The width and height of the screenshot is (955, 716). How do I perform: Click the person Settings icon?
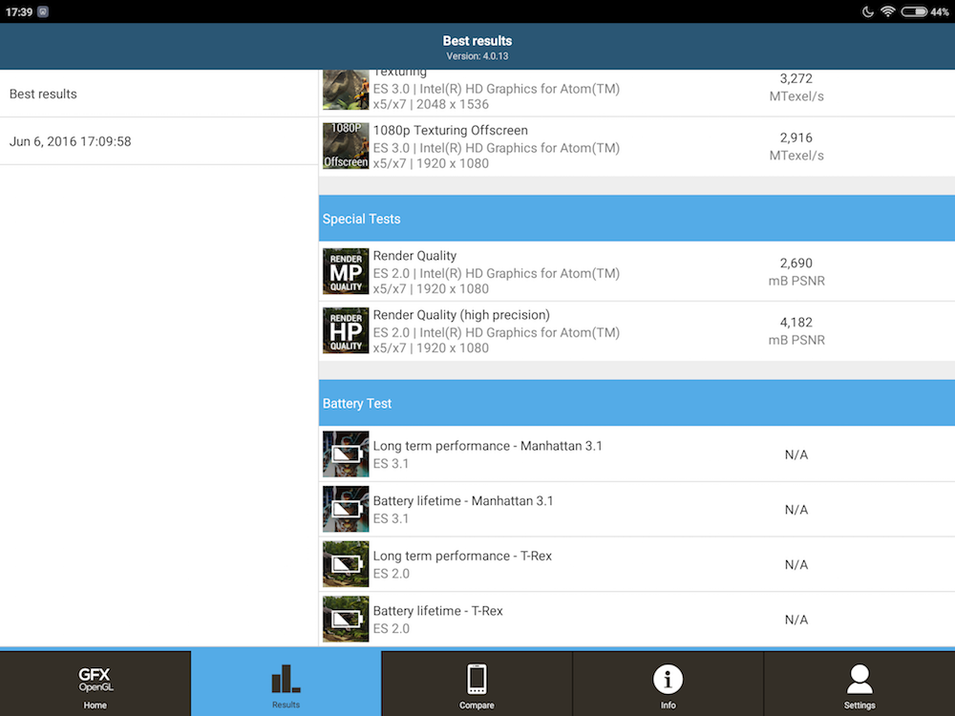(x=859, y=678)
